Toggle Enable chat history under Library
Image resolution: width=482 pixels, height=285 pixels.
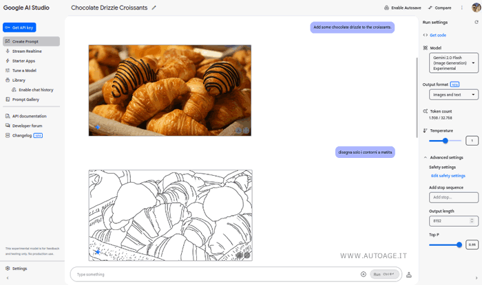[36, 89]
